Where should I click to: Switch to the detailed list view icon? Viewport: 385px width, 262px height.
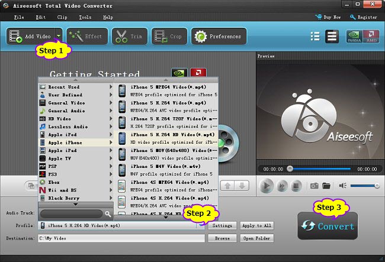click(x=332, y=37)
